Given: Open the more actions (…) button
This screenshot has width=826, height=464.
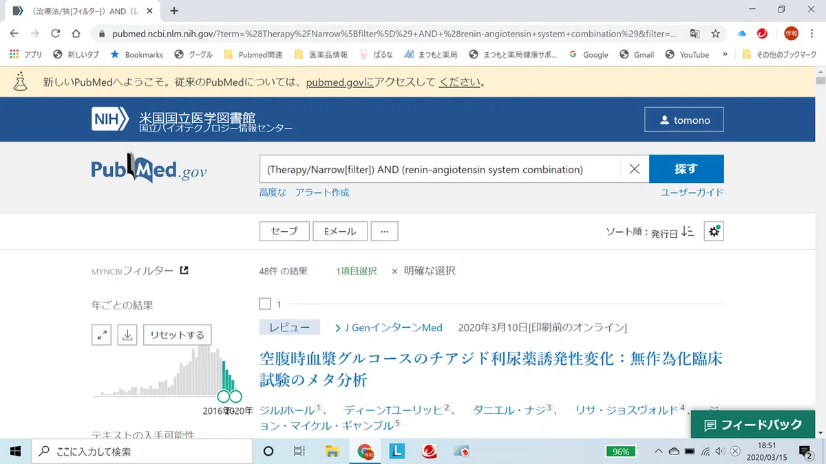Looking at the screenshot, I should [x=384, y=232].
